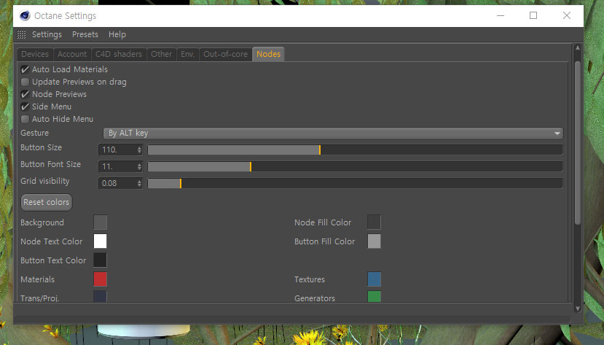Image resolution: width=604 pixels, height=345 pixels.
Task: Click the scrollbar down arrow
Action: [578, 308]
